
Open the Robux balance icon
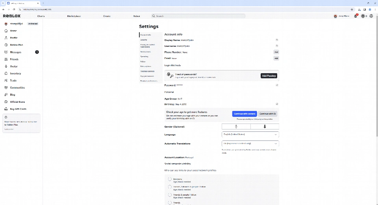point(363,16)
